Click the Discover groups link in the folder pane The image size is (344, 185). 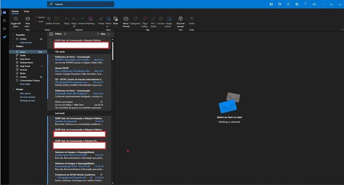[x=28, y=97]
